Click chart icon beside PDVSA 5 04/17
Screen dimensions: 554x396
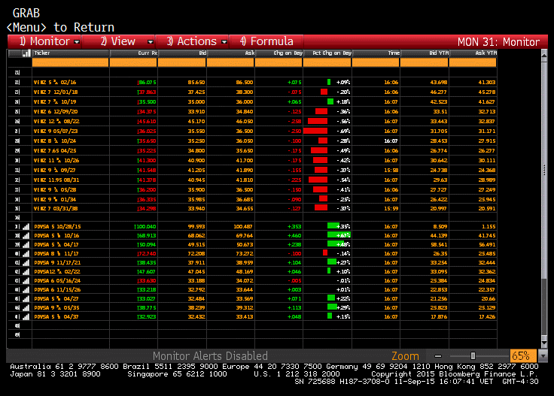pos(26,245)
